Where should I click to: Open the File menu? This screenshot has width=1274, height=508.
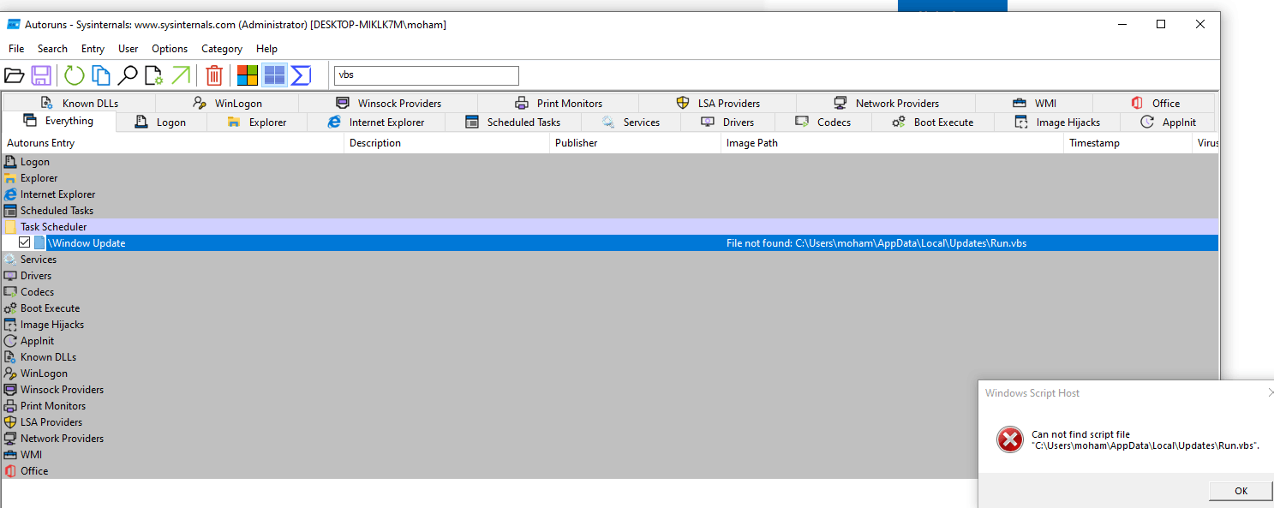(16, 49)
